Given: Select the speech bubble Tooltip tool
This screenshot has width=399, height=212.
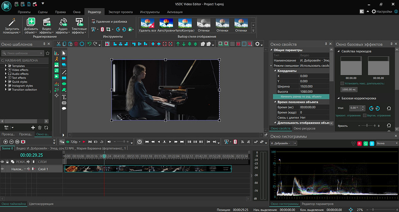Looking at the screenshot, I should 64,108.
